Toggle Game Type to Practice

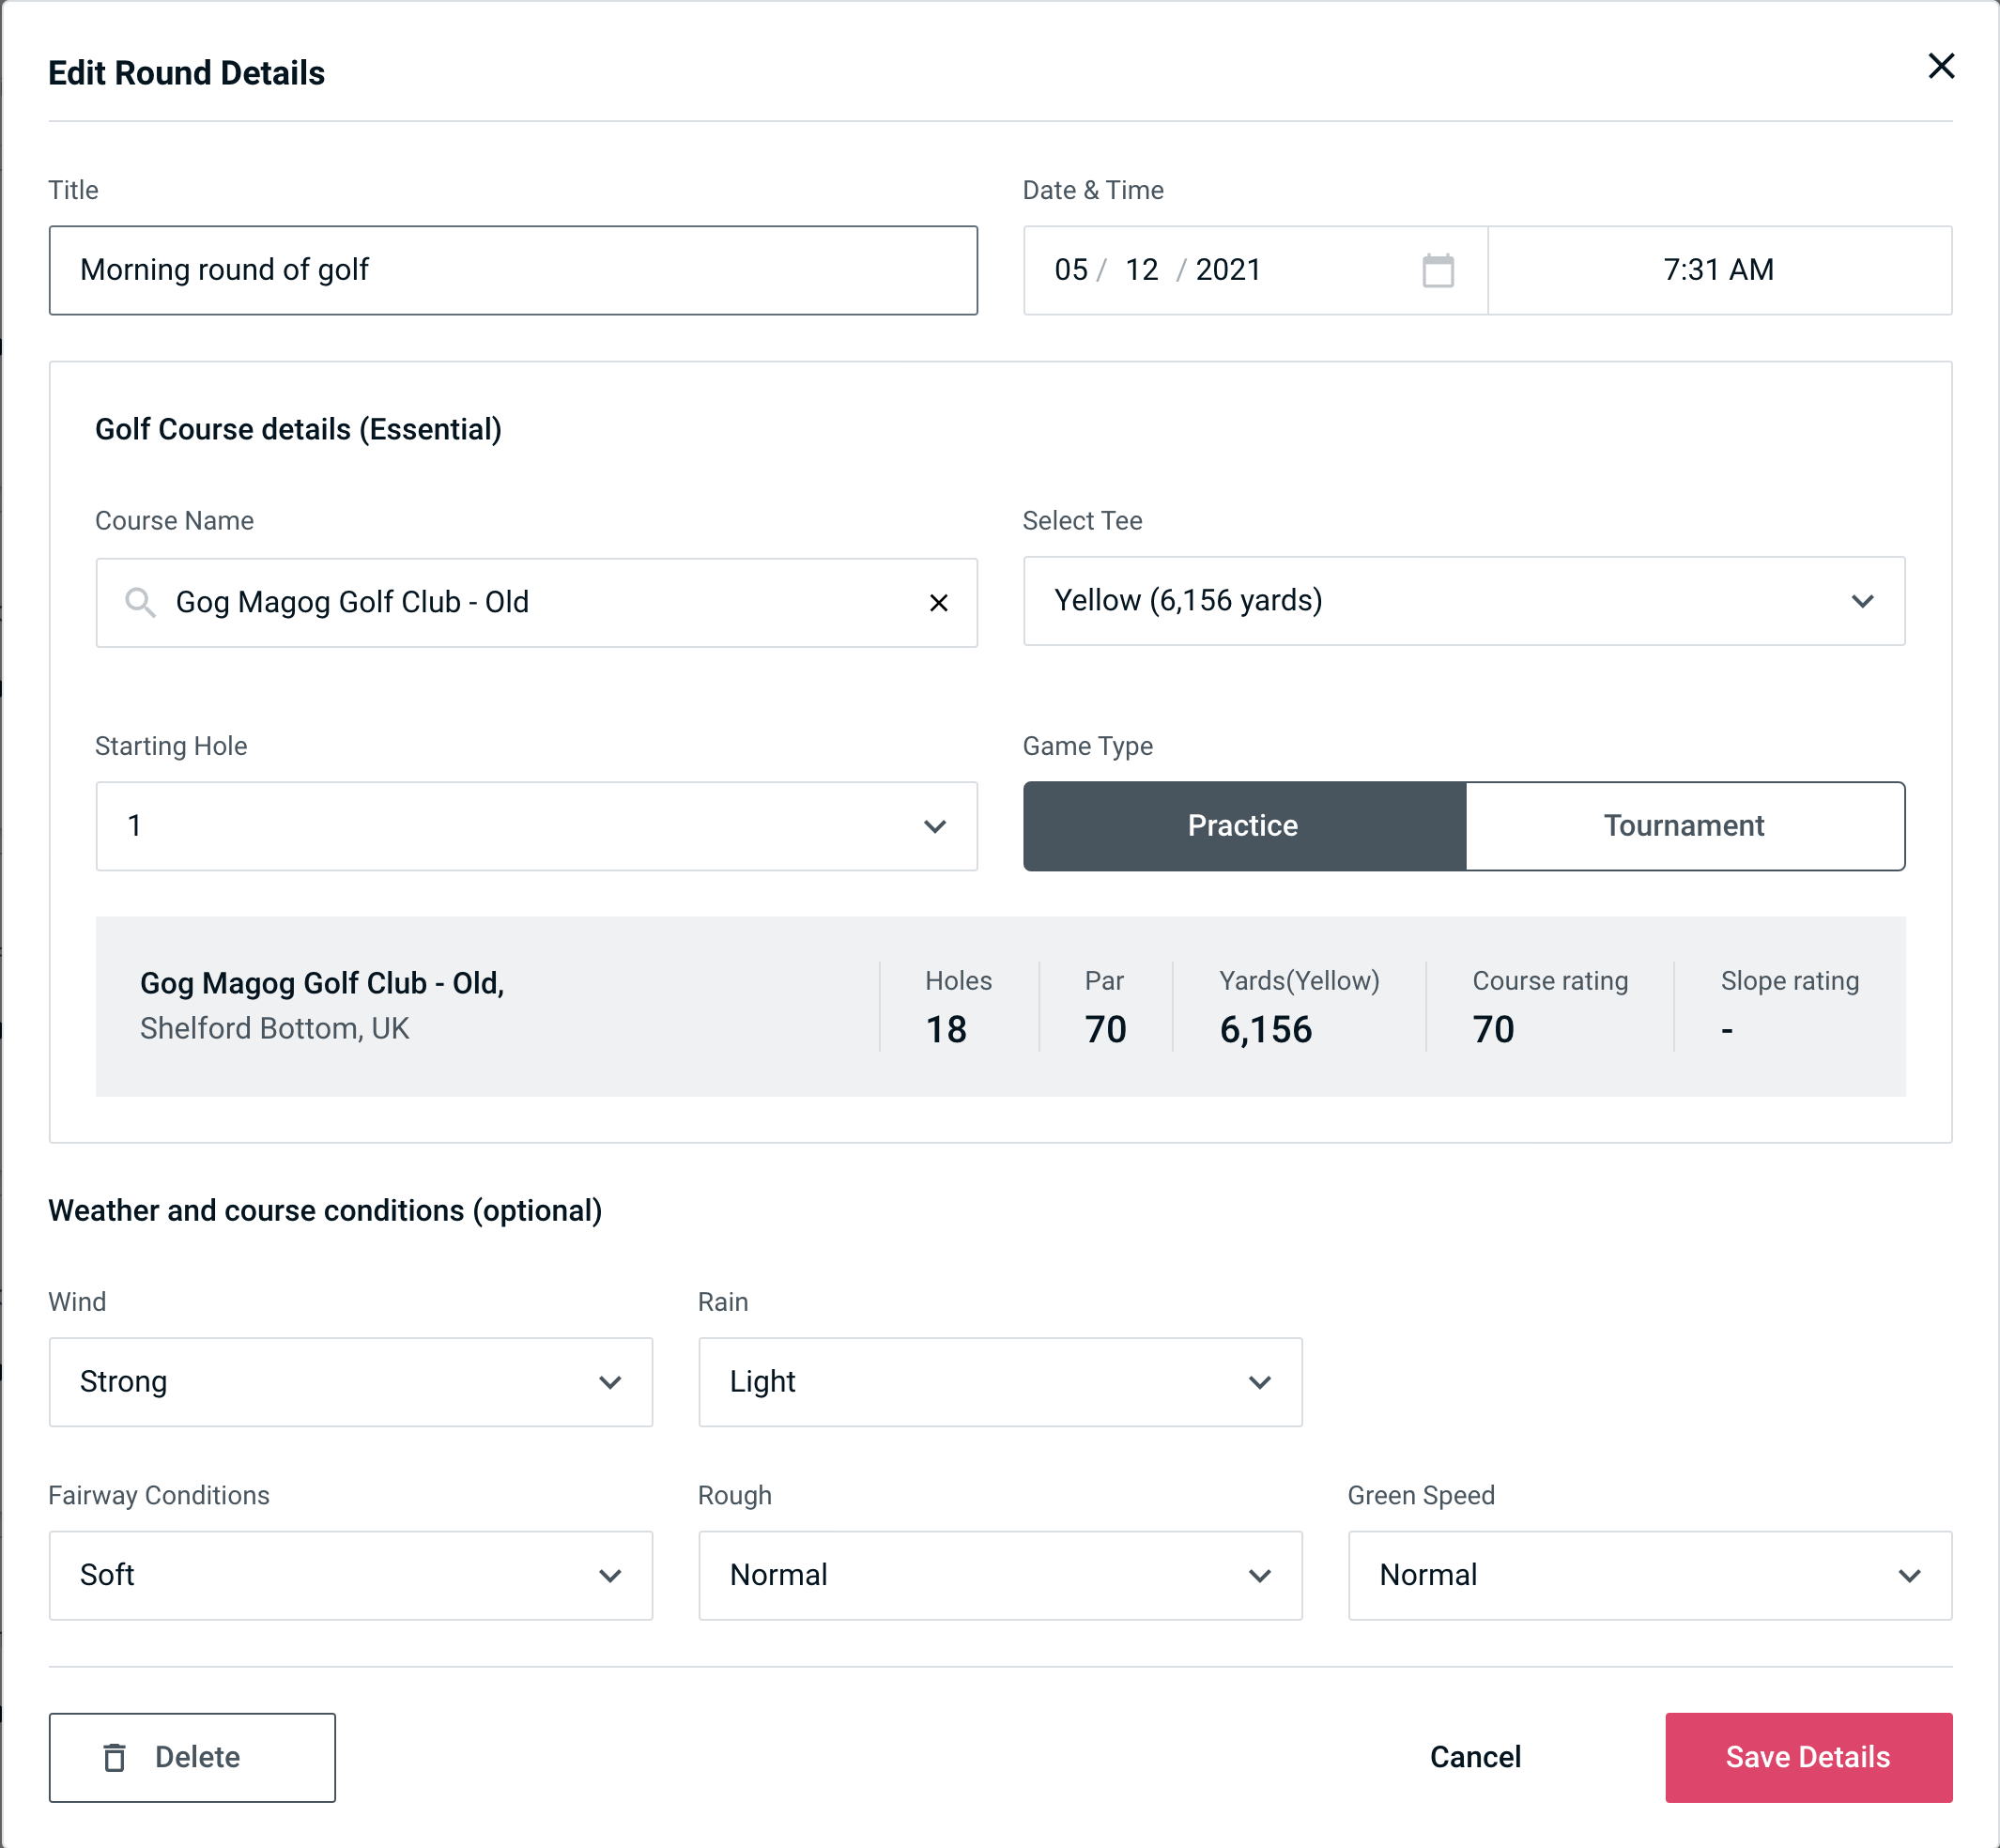[x=1242, y=825]
